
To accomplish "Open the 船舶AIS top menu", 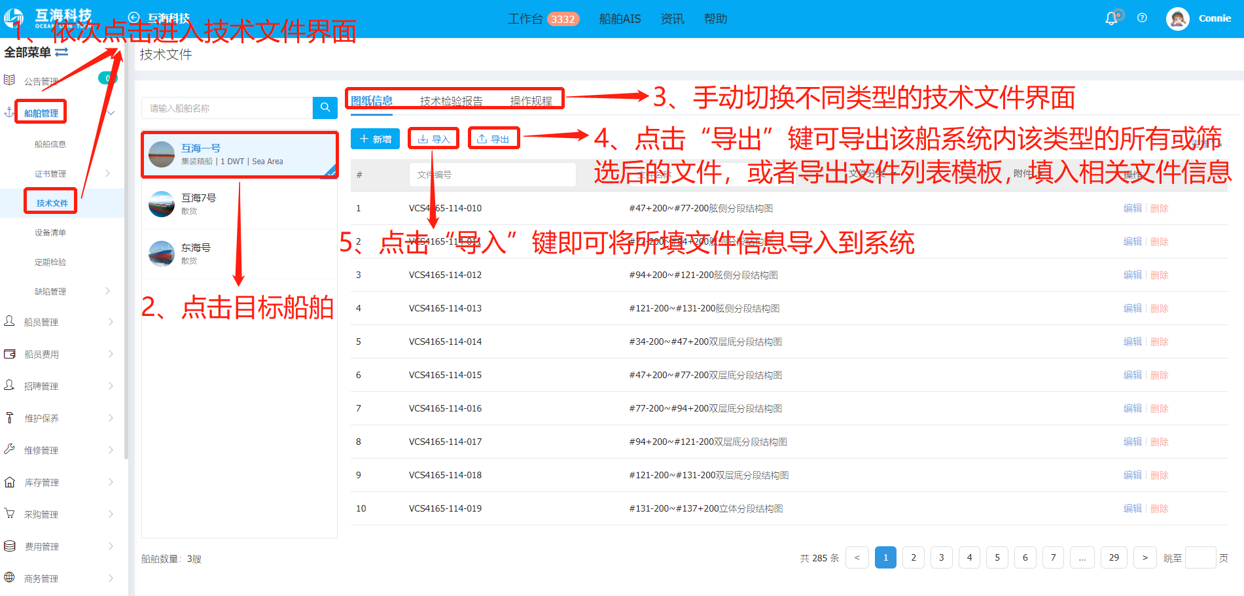I will click(620, 19).
